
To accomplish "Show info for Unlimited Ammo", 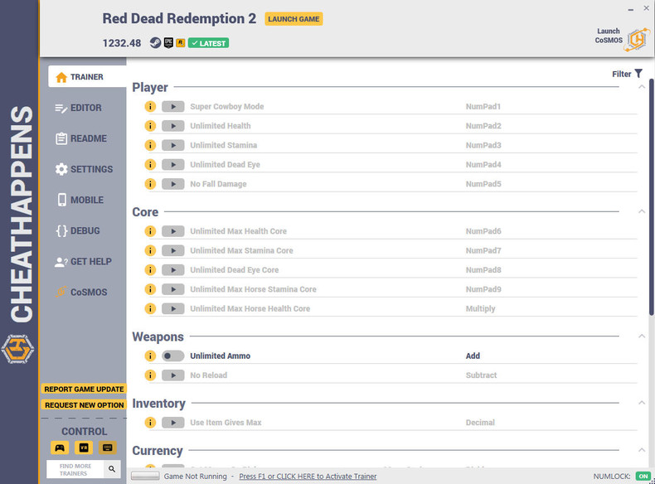I will click(x=150, y=356).
